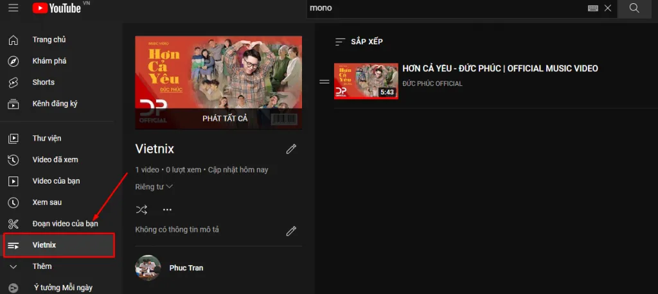658x294 pixels.
Task: Click the Phuc Tran owner name
Action: pos(186,268)
